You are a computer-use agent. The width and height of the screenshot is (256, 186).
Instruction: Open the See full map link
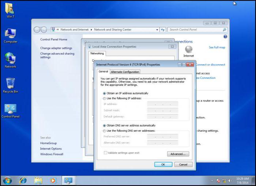coord(217,47)
